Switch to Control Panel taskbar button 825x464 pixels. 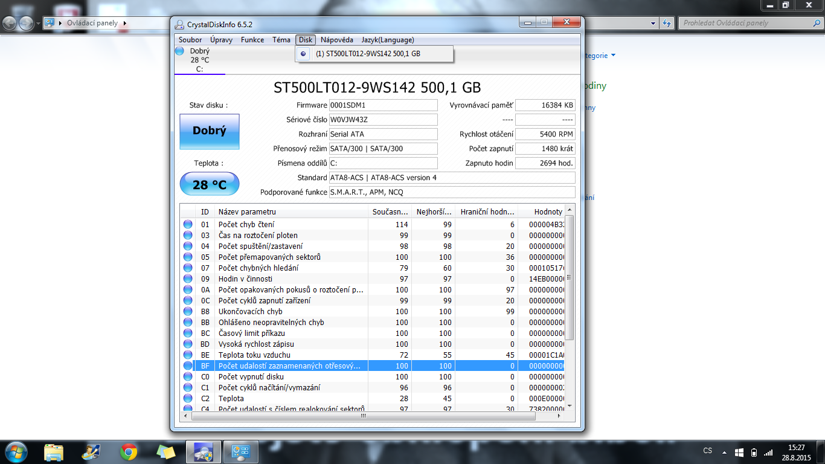(240, 451)
